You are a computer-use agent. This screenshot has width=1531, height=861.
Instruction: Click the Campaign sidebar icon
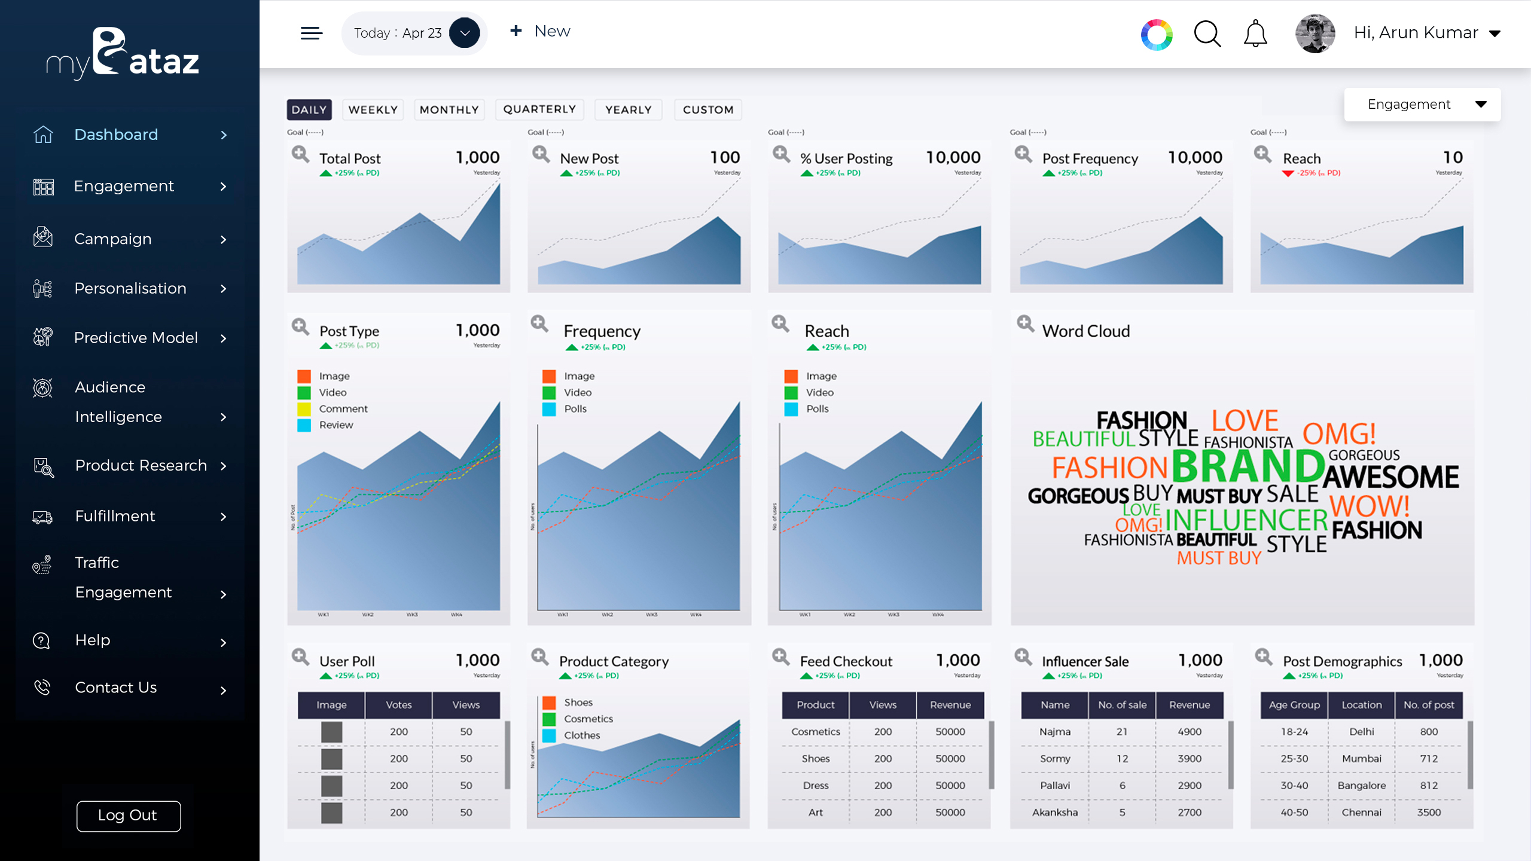click(x=43, y=237)
